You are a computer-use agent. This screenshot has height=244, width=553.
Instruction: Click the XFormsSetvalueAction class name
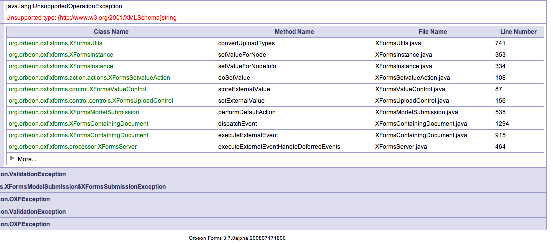click(x=89, y=78)
